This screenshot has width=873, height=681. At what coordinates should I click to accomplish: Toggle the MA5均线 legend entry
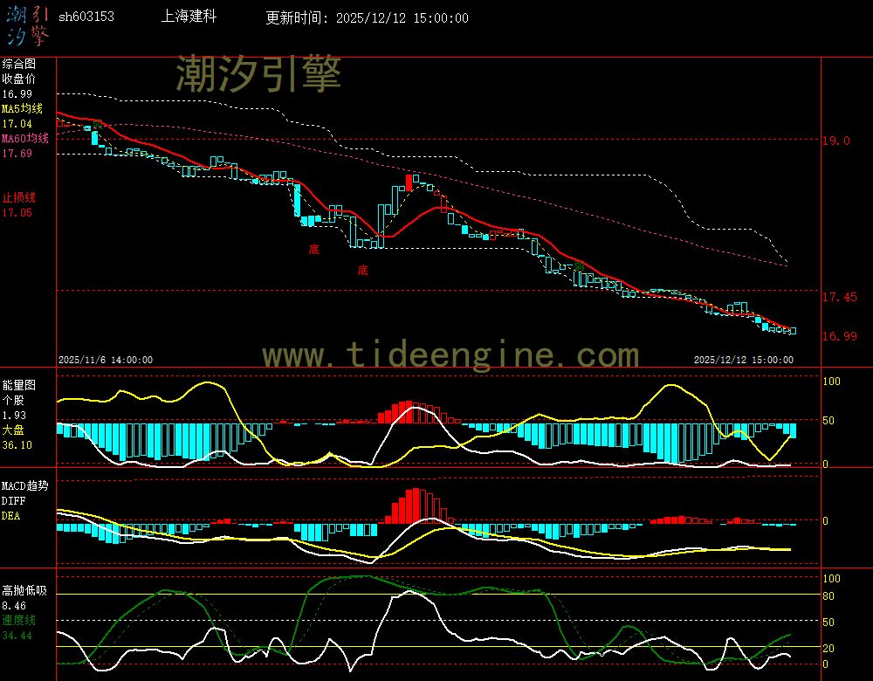click(x=22, y=109)
